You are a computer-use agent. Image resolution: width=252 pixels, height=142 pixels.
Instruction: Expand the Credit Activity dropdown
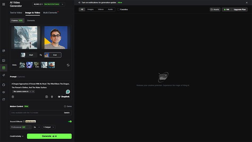pyautogui.click(x=16, y=136)
